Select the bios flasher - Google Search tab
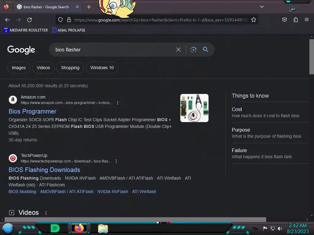 (48, 7)
